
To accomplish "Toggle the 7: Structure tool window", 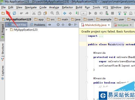I will tap(3, 52).
